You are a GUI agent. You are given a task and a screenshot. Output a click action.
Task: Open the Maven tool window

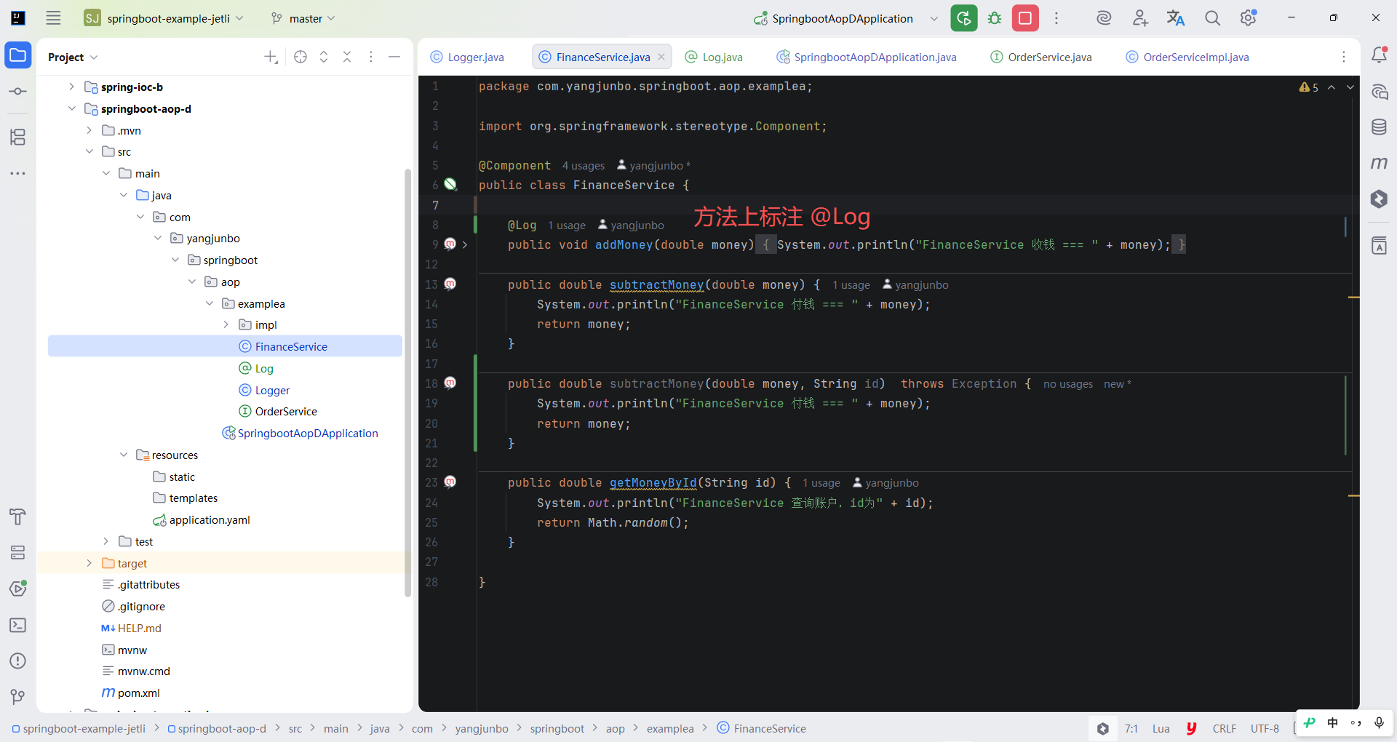(1379, 163)
